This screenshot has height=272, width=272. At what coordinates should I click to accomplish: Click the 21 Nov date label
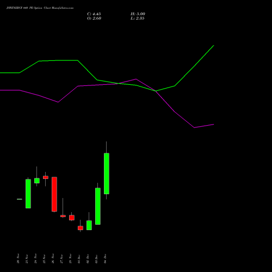click(27, 258)
